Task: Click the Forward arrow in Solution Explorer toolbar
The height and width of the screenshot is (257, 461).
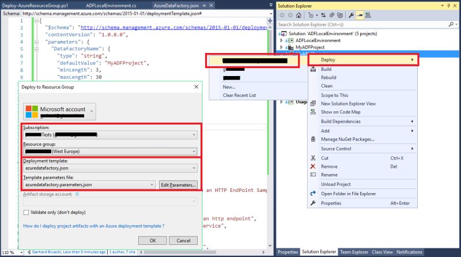Action: (290, 16)
